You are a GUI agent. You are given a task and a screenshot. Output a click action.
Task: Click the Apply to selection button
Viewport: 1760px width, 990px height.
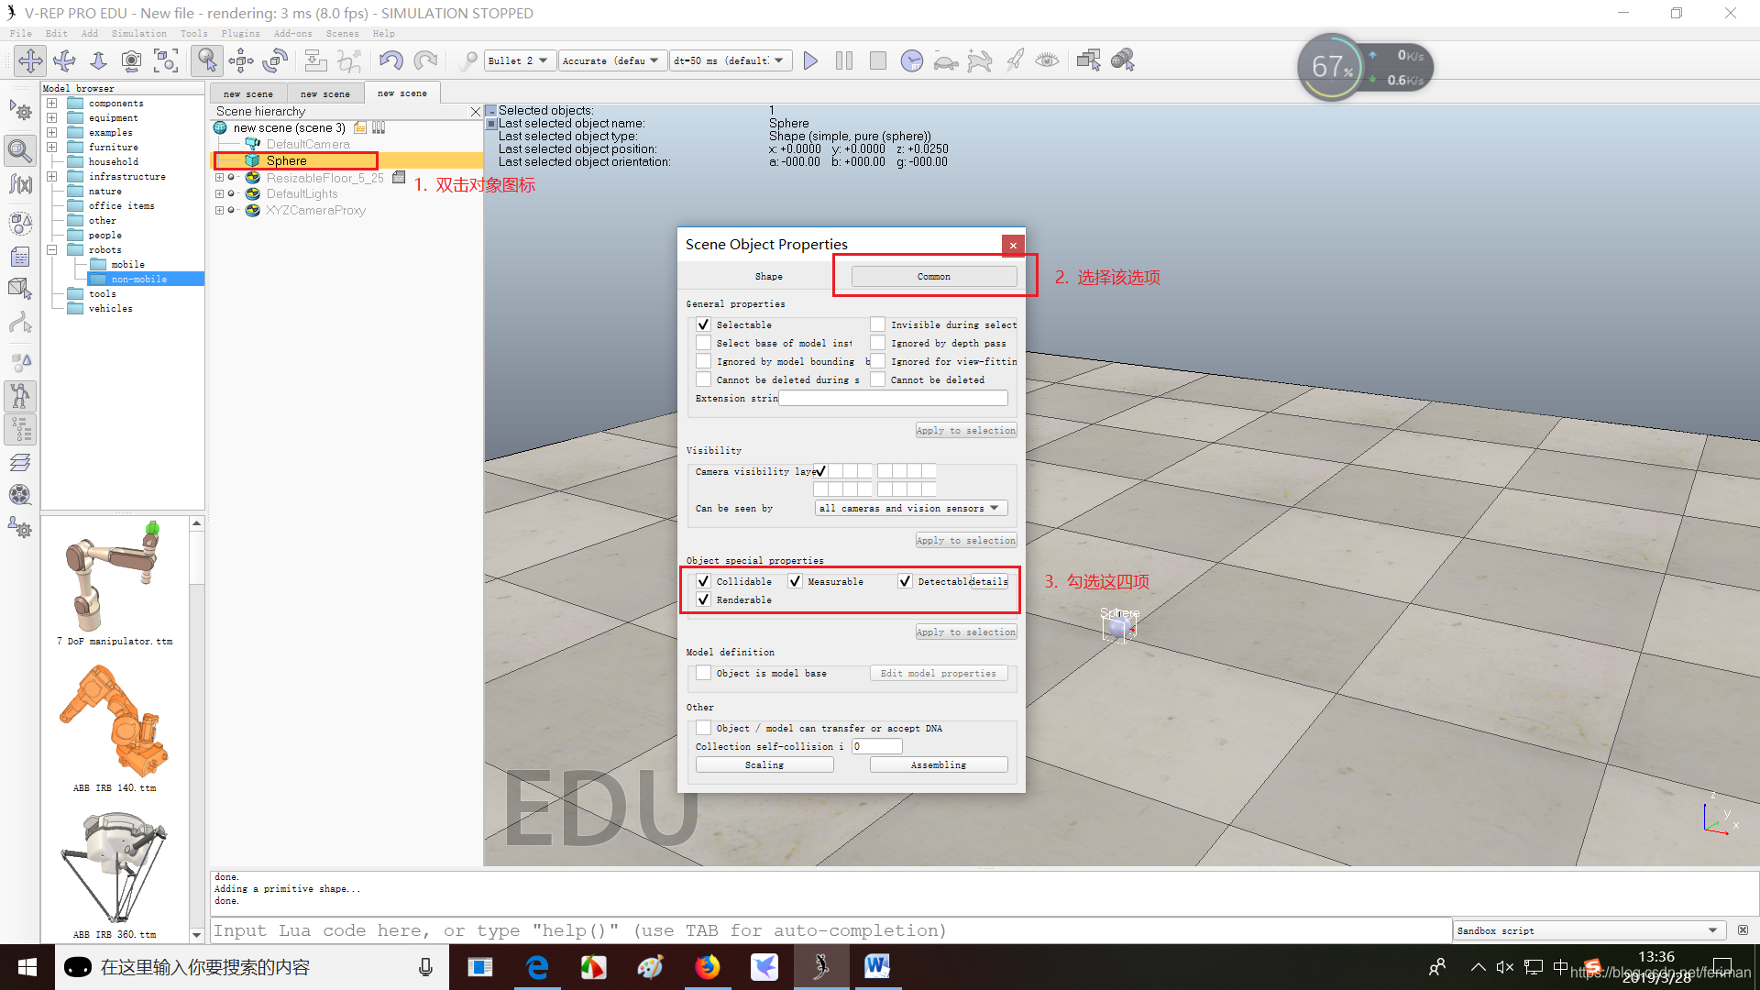coord(964,632)
